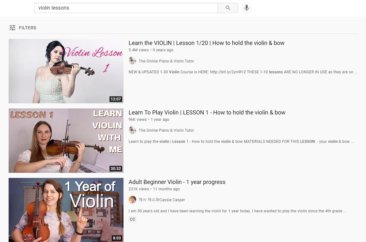The width and height of the screenshot is (366, 242).
Task: Go to channel name under first video
Action: pyautogui.click(x=166, y=61)
